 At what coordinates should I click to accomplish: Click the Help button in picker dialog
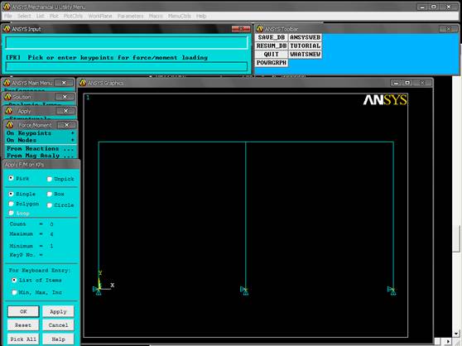[x=58, y=339]
